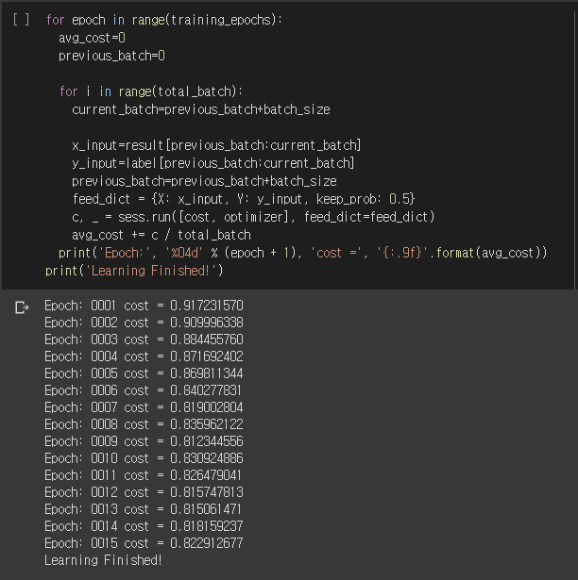Click the print('Epoch:' ...) code line
Screen dimensions: 578x580
tap(303, 253)
